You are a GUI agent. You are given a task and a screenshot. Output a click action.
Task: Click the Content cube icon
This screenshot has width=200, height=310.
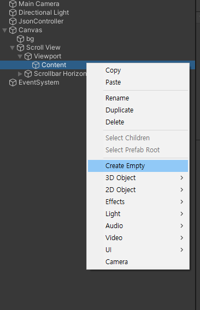point(36,65)
